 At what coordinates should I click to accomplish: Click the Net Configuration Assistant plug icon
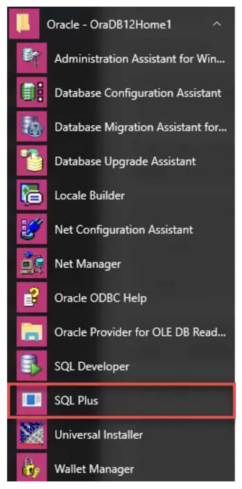click(31, 229)
